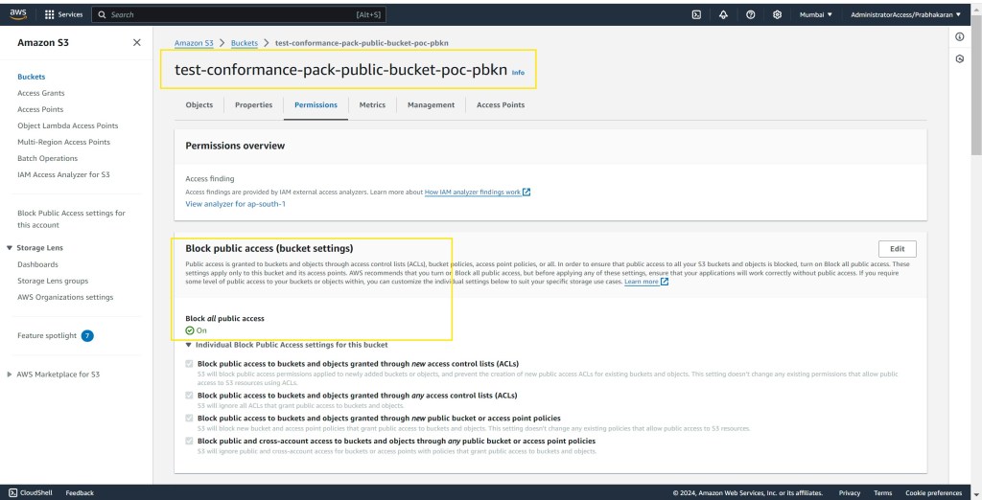
Task: Click the info panel icon on right
Action: (960, 36)
